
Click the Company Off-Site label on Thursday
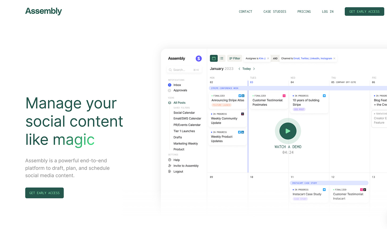pyautogui.click(x=346, y=82)
